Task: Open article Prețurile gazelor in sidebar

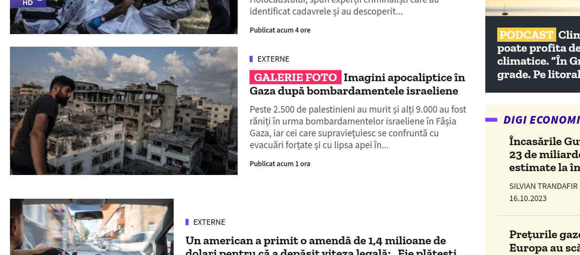Action: coord(544,241)
